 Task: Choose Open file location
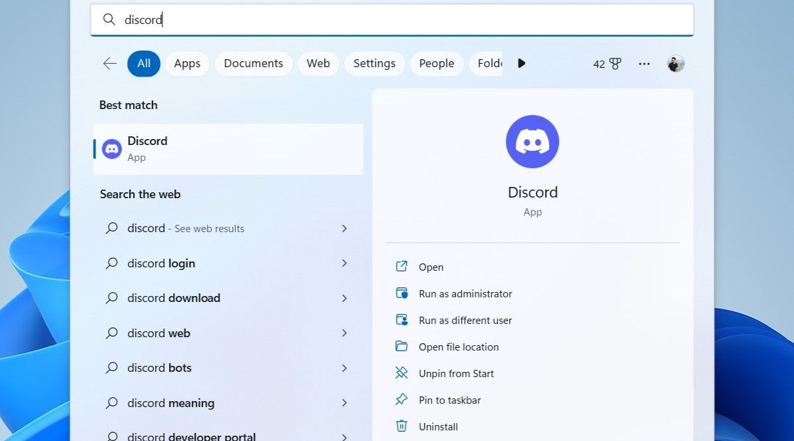[459, 347]
